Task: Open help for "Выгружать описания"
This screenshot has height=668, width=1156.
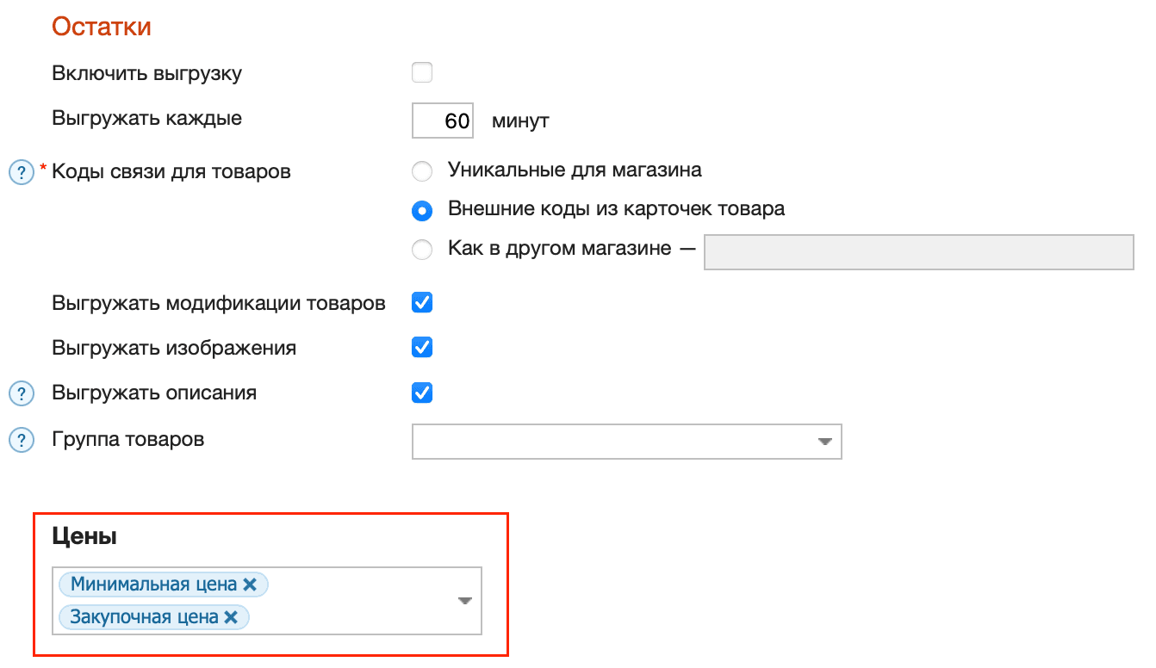Action: click(x=21, y=393)
